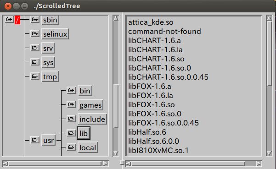This screenshot has width=276, height=169.
Task: Select the root / tree node
Action: [x=17, y=20]
